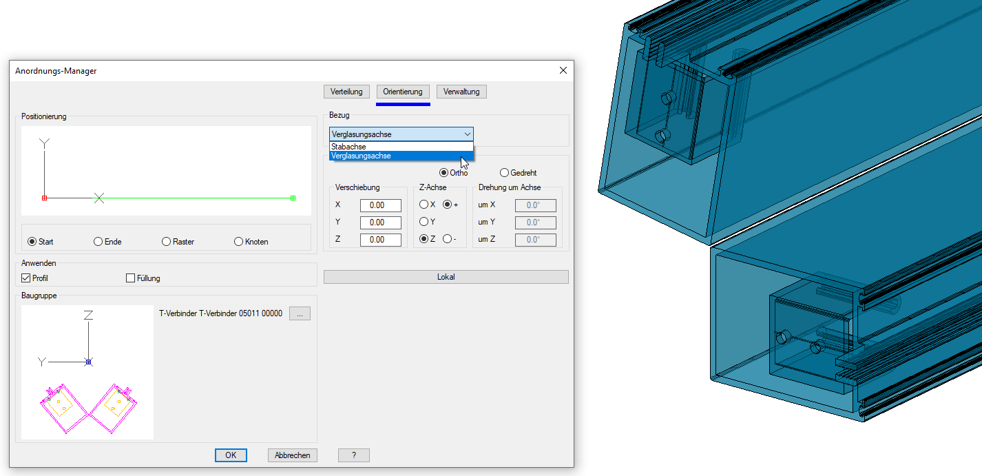Open the Orientierung tab
This screenshot has height=476, width=982.
pos(403,92)
